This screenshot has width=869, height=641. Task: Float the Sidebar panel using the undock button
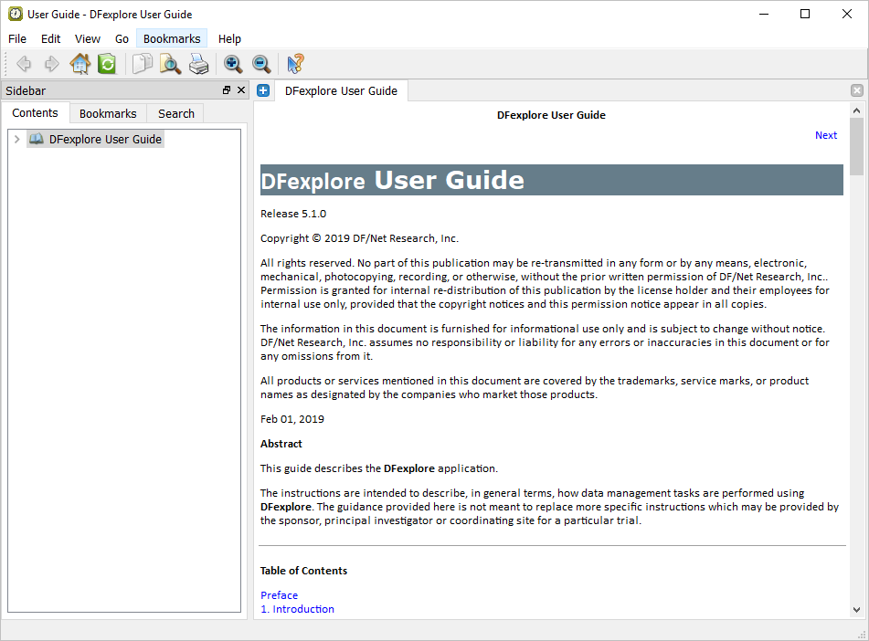(227, 90)
